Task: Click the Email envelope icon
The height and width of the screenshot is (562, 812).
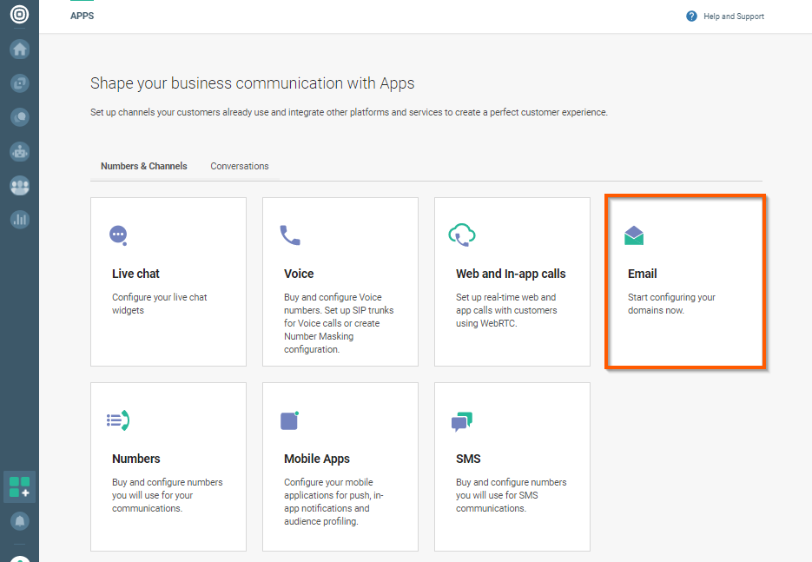Action: tap(634, 235)
